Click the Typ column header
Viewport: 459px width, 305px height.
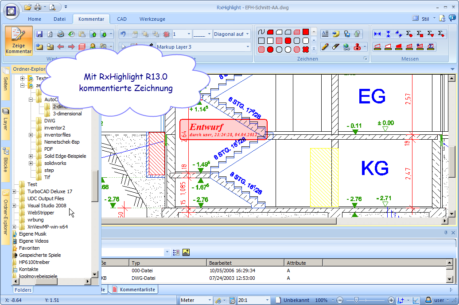pos(168,263)
